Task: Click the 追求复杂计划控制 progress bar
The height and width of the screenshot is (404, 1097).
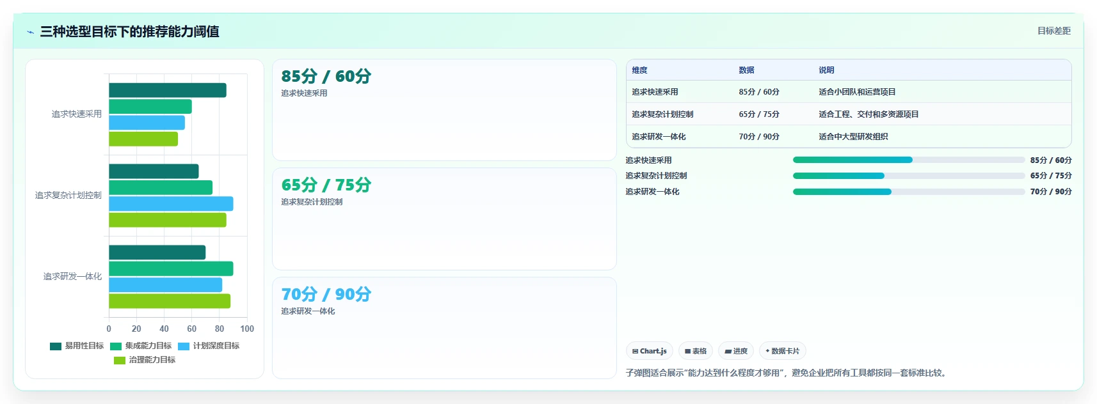Action: [909, 176]
